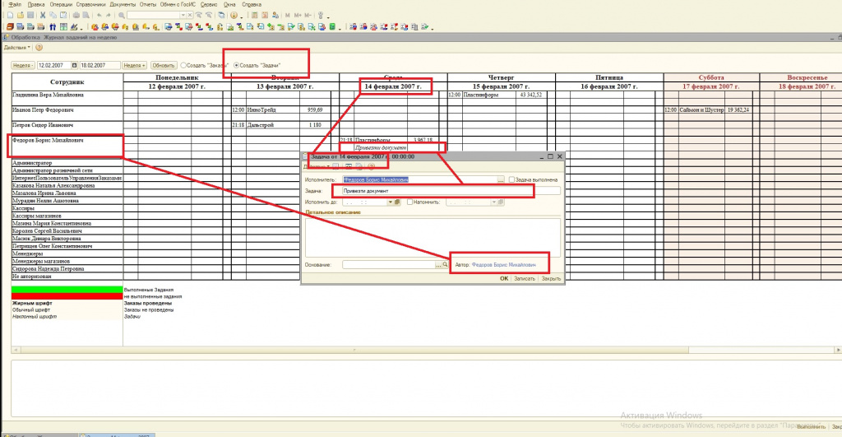Viewport: 842px width, 437px height.
Task: Click the Open file folder icon
Action: (x=21, y=15)
